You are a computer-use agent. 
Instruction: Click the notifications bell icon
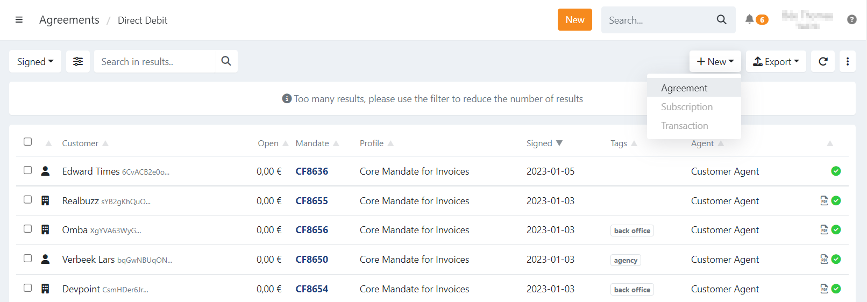(749, 19)
